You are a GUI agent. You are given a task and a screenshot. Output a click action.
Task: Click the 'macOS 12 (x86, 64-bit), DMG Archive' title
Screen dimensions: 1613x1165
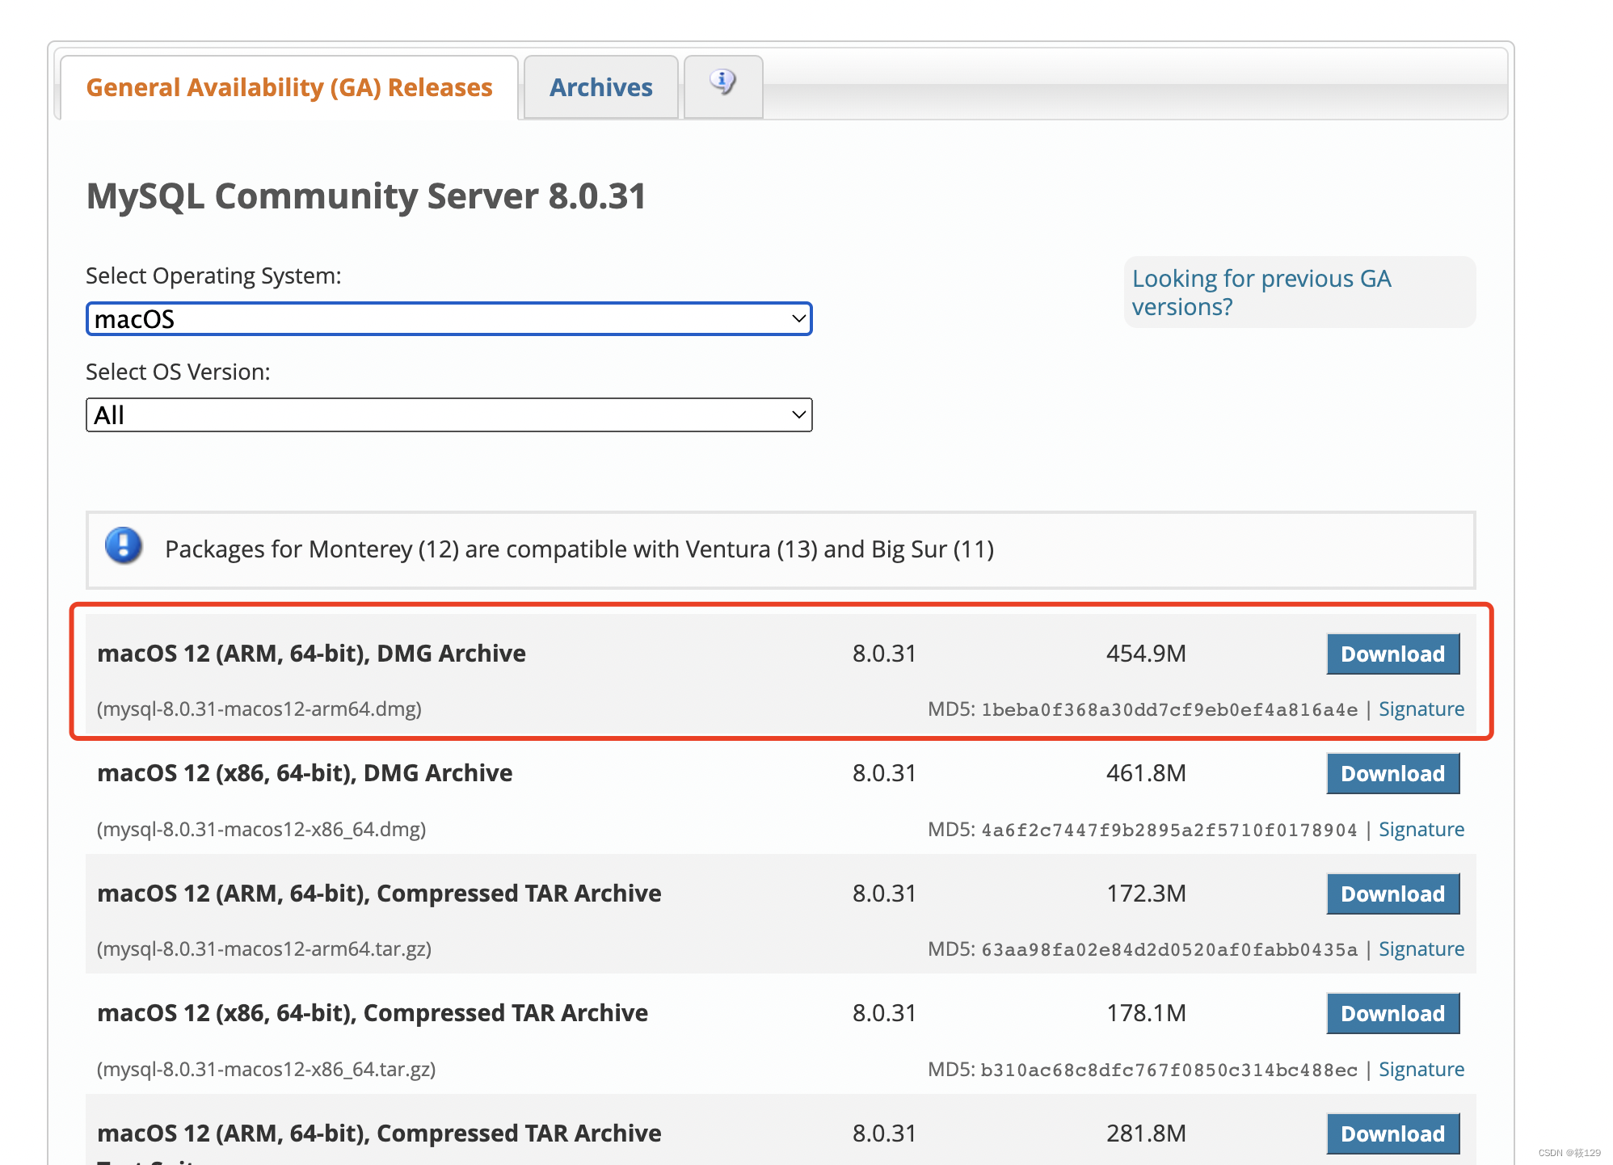(305, 773)
